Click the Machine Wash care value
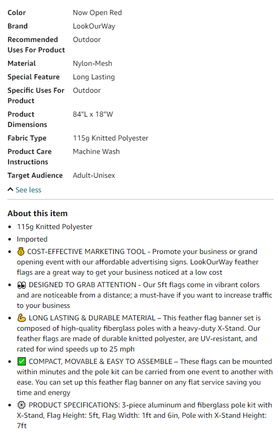This screenshot has height=437, width=278. [96, 151]
